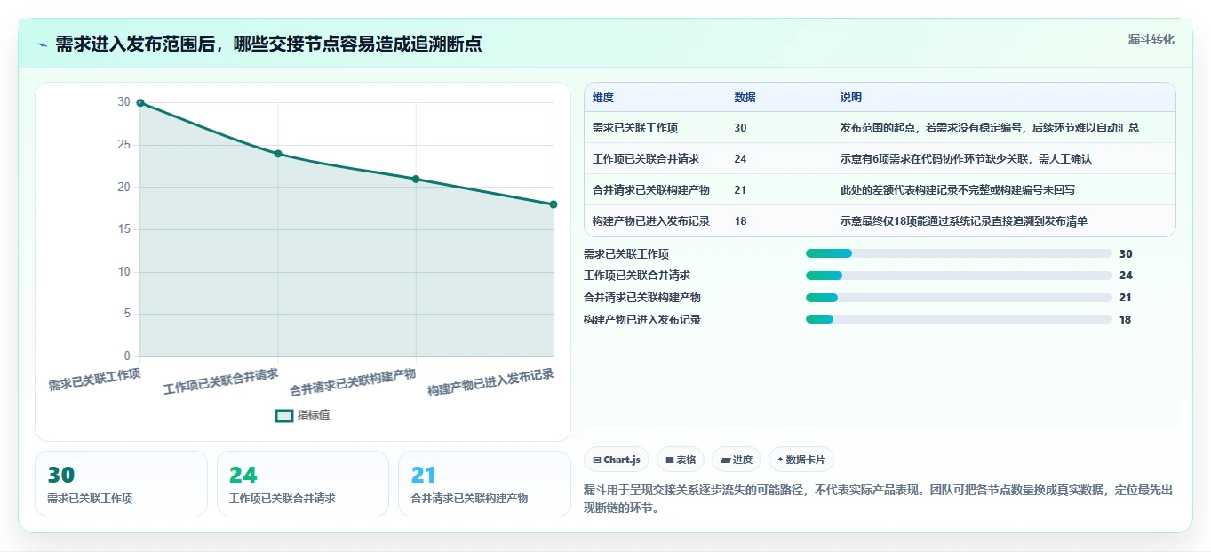Viewport: 1211px width, 552px height.
Task: Click description starting 此处的差额代表
Action: pos(958,190)
